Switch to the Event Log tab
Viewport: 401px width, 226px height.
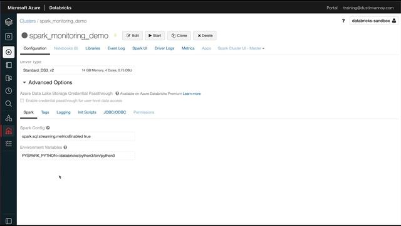coord(116,48)
